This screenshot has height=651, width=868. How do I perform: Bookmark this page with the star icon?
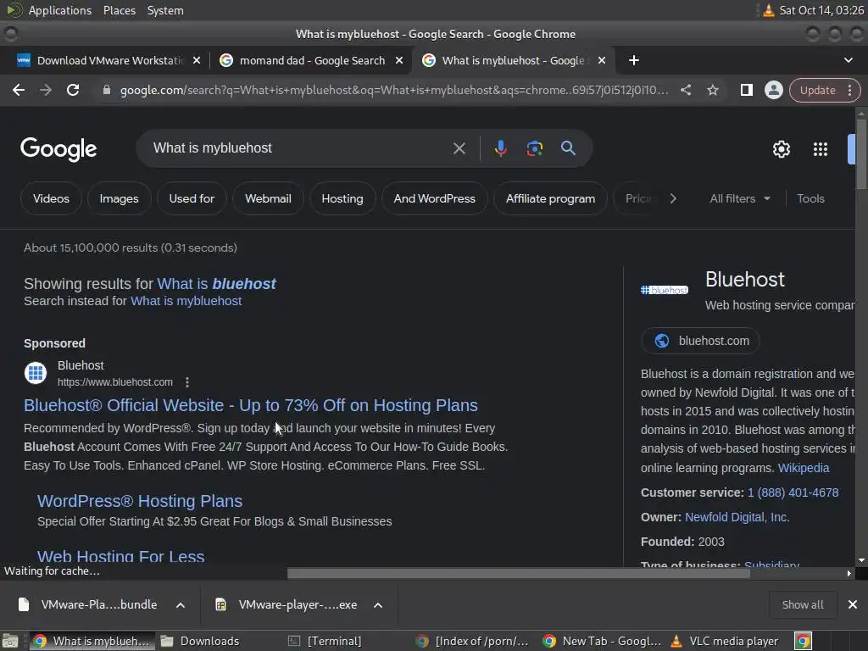[x=712, y=90]
